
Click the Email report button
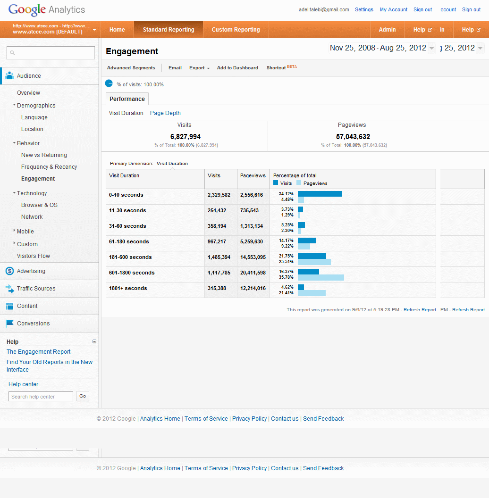[175, 67]
